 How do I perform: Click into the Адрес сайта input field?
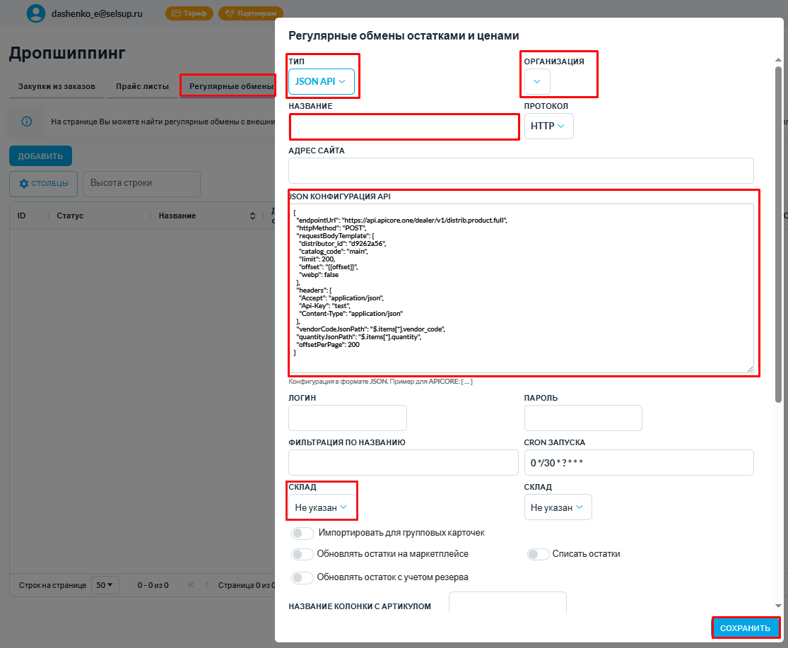point(521,171)
